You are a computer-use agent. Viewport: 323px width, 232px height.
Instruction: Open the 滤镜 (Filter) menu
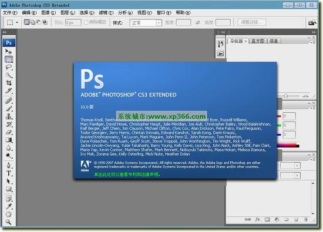click(x=106, y=13)
